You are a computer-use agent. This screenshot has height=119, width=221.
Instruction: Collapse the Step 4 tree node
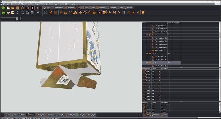click(147, 63)
